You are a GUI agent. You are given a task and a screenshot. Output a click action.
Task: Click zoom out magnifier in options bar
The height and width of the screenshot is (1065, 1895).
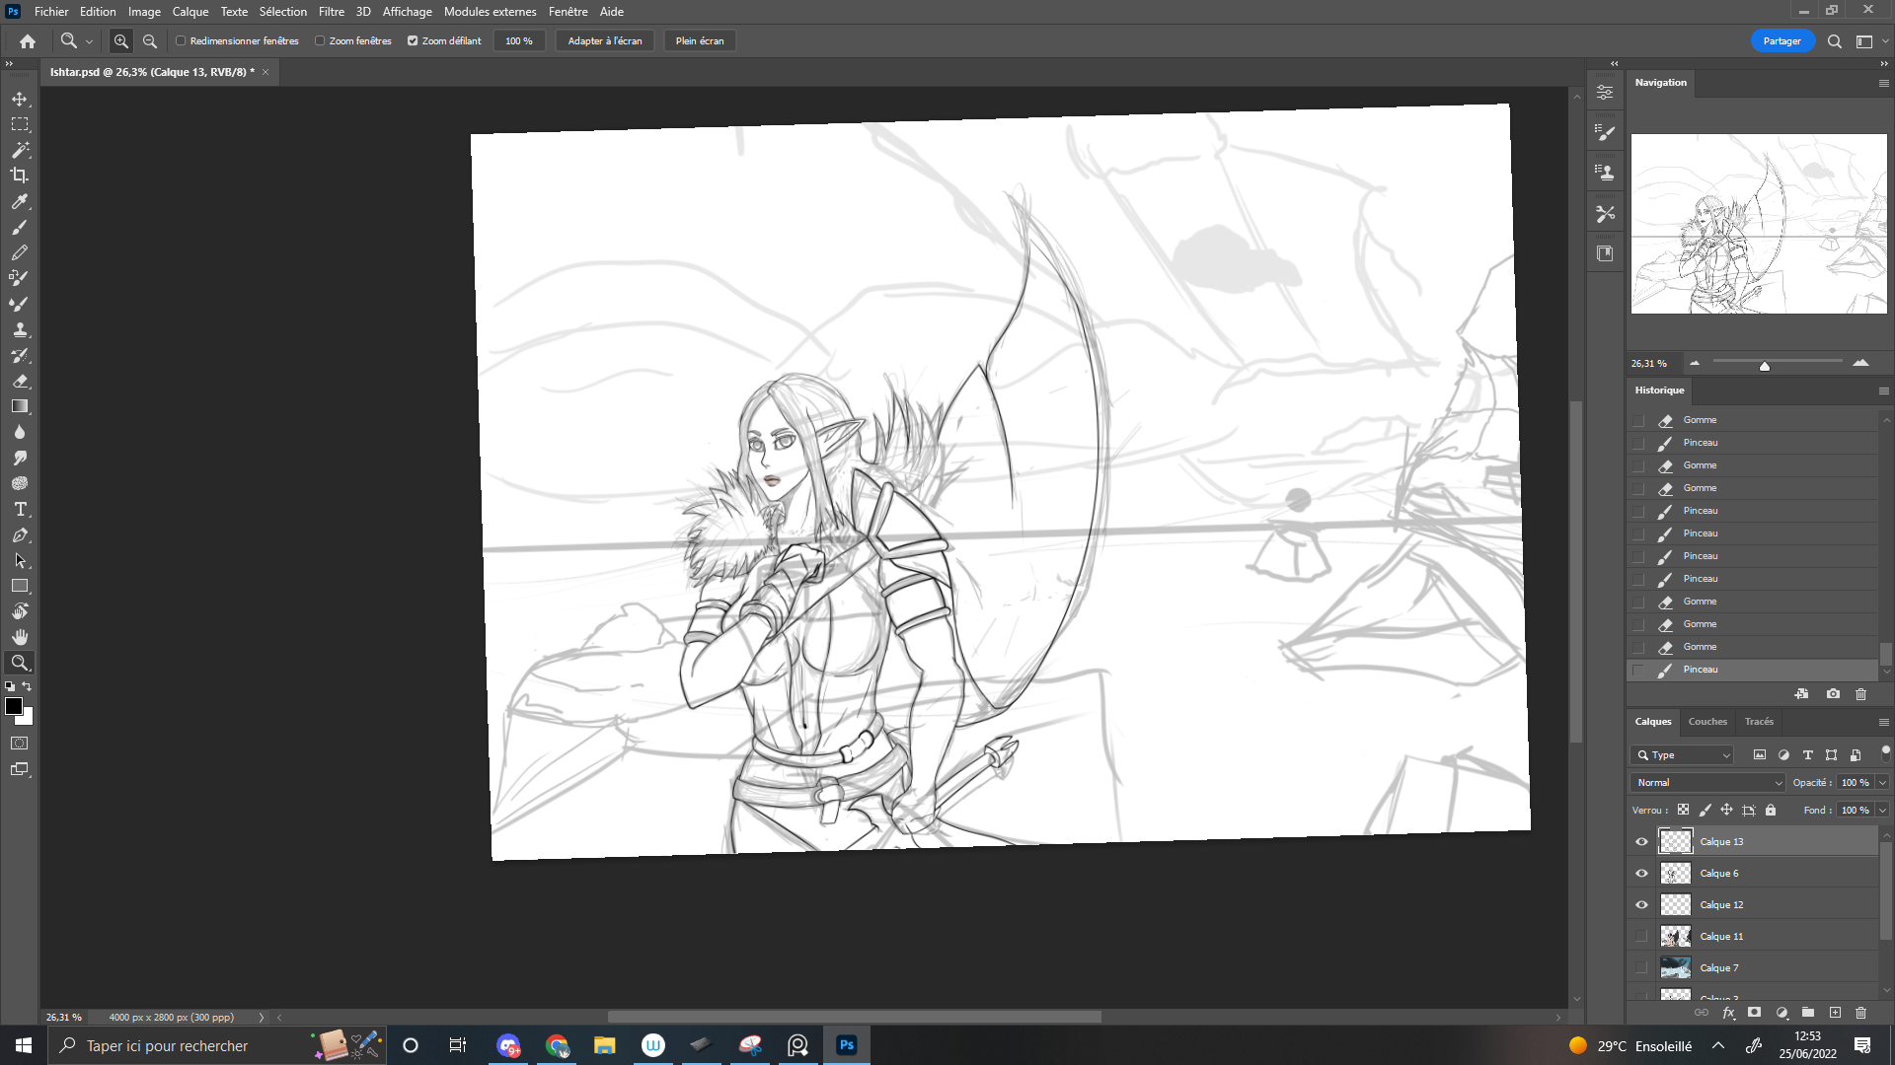(x=150, y=41)
